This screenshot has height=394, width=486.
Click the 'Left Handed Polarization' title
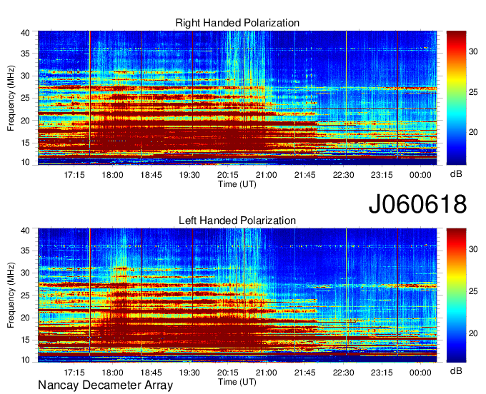[237, 221]
